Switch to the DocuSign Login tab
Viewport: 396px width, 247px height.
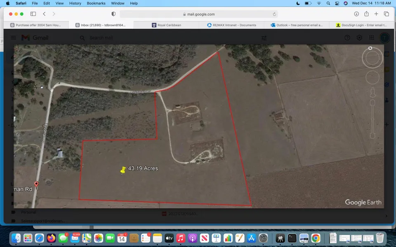[360, 25]
